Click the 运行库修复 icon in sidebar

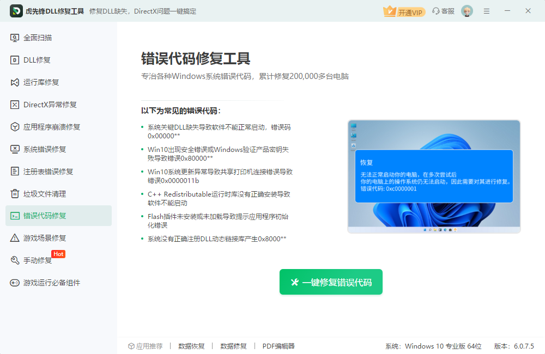pyautogui.click(x=15, y=82)
